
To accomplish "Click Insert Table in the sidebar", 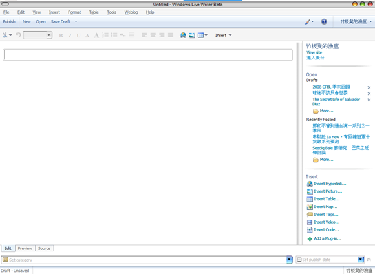I will (x=323, y=199).
